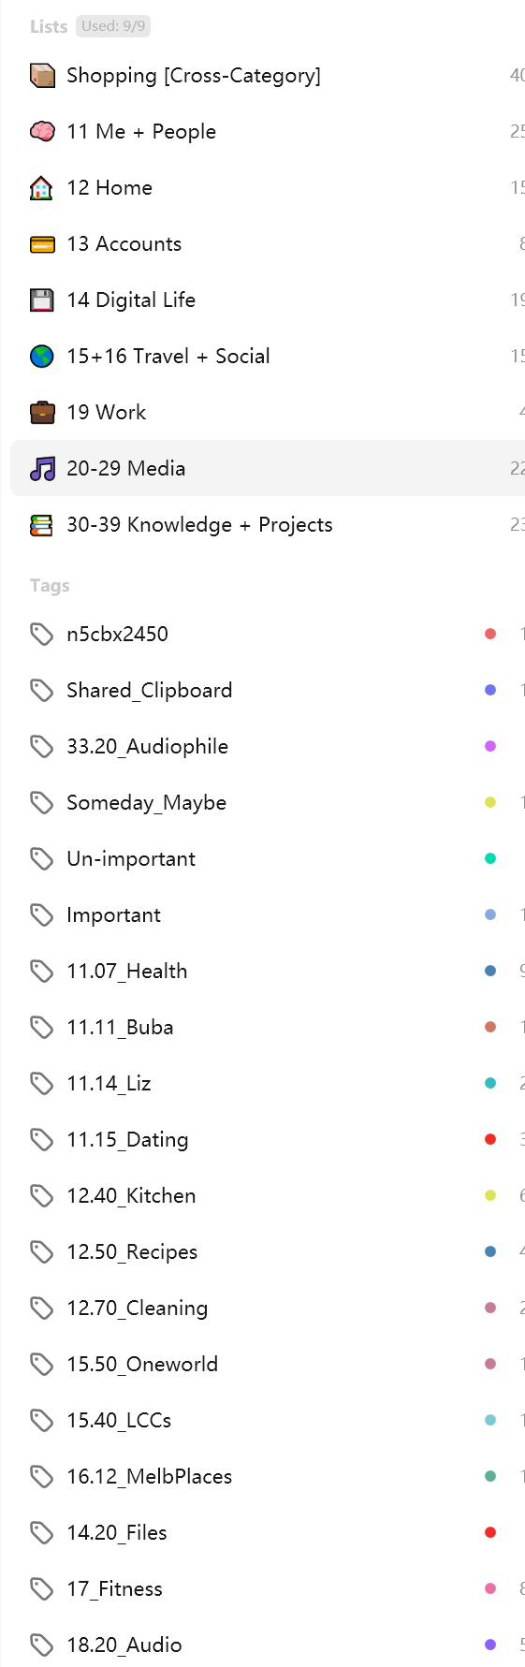Image resolution: width=525 pixels, height=1667 pixels.
Task: Select the house icon of 12 Home
Action: click(x=42, y=188)
